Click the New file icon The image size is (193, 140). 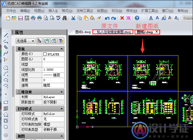8,18
